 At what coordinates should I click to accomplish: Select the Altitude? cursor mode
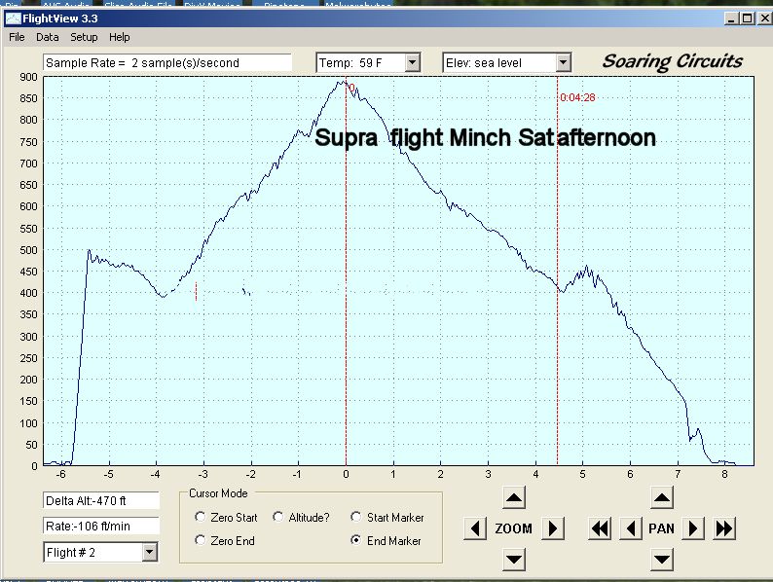click(x=278, y=517)
